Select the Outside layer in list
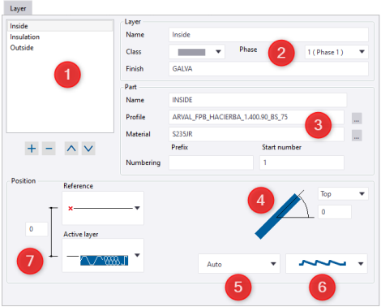Image resolution: width=381 pixels, height=307 pixels. coord(60,48)
